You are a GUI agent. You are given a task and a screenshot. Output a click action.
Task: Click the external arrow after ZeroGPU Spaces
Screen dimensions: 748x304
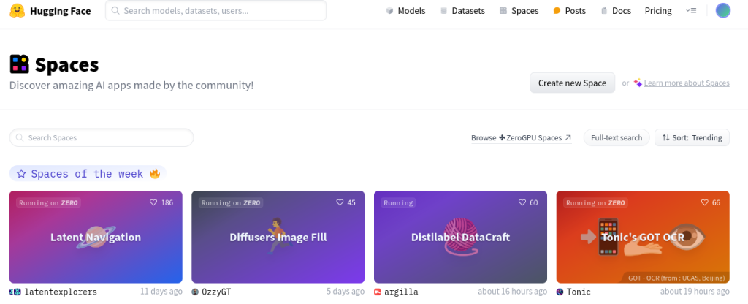pos(568,137)
